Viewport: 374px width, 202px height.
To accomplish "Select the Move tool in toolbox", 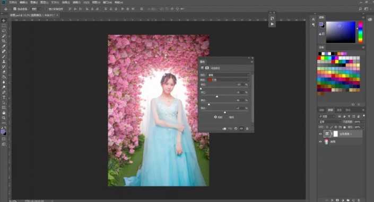I will (x=4, y=21).
